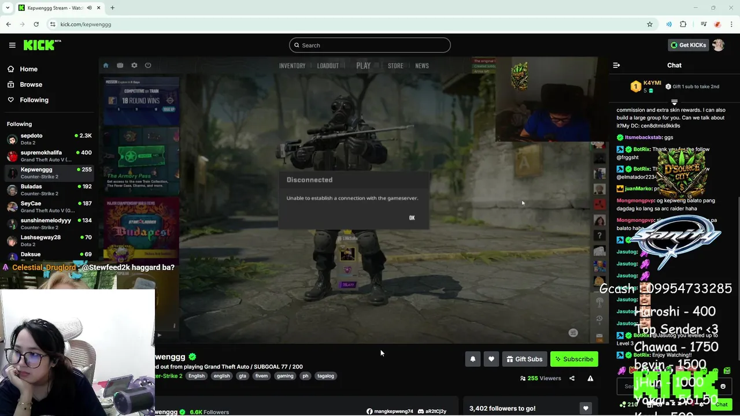Toggle stream notification bell
Viewport: 740px width, 416px height.
[472, 359]
